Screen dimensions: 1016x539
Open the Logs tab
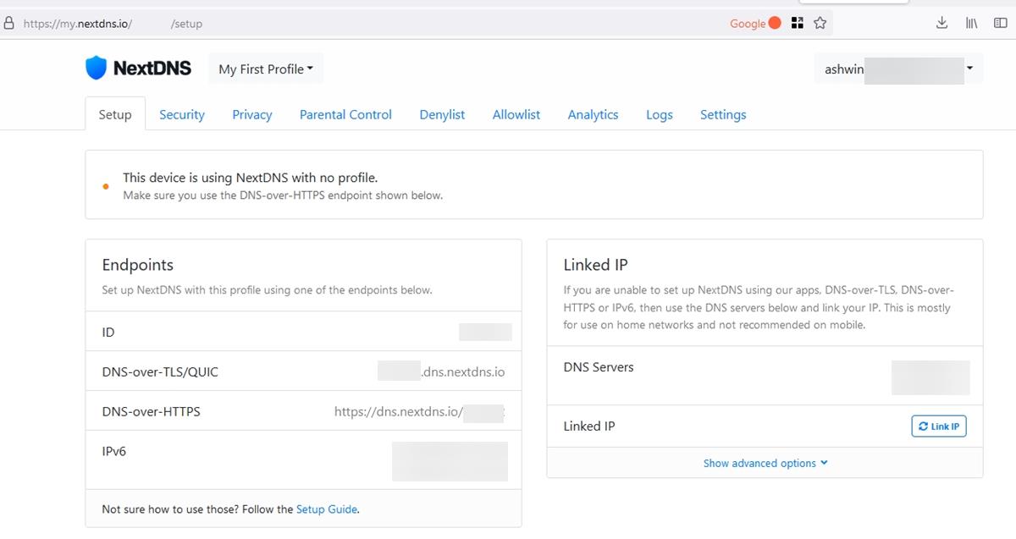click(x=659, y=114)
